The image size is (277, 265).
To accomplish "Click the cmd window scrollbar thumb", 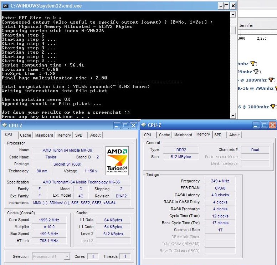I will click(233, 30).
